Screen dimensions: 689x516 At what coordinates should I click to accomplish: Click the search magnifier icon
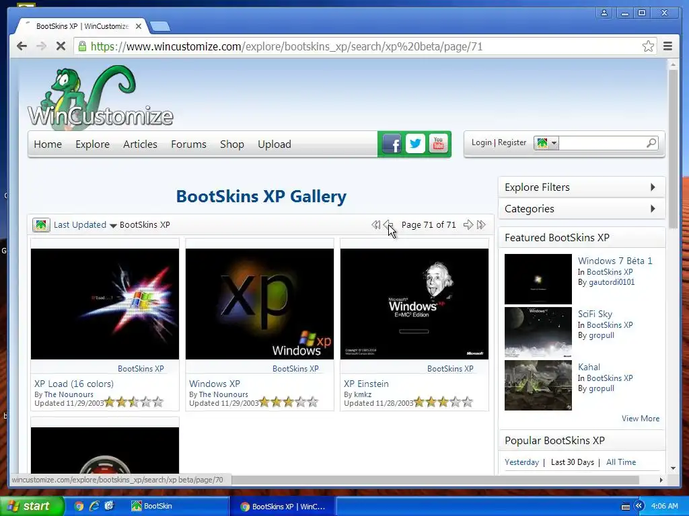pyautogui.click(x=651, y=143)
